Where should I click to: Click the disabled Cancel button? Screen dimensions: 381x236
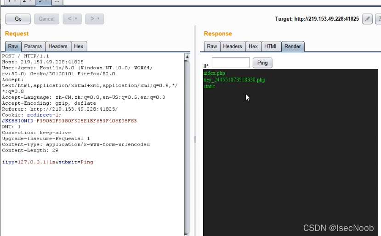(x=46, y=19)
